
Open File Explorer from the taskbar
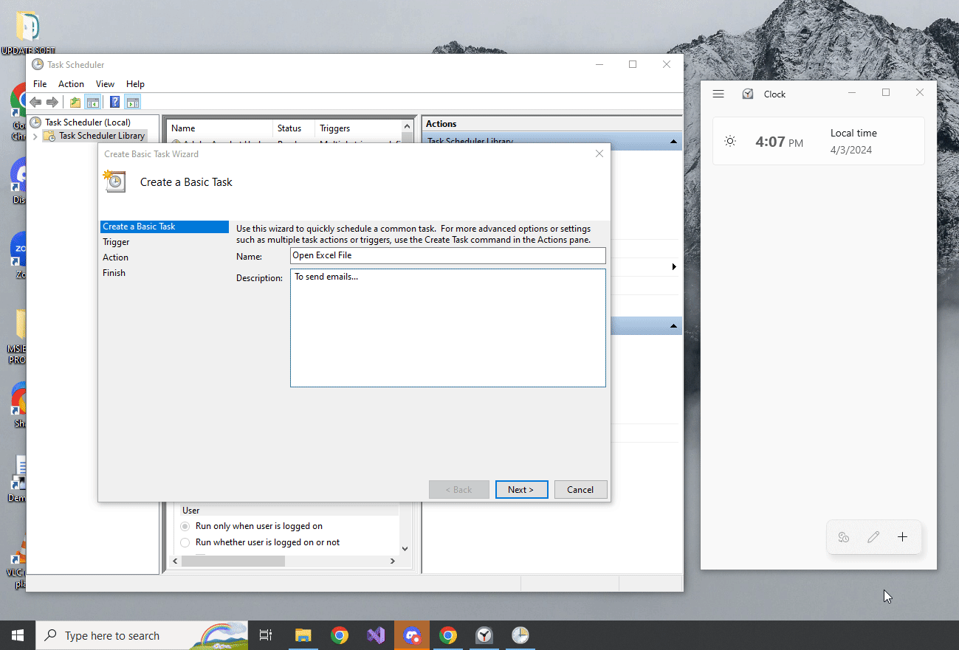303,635
